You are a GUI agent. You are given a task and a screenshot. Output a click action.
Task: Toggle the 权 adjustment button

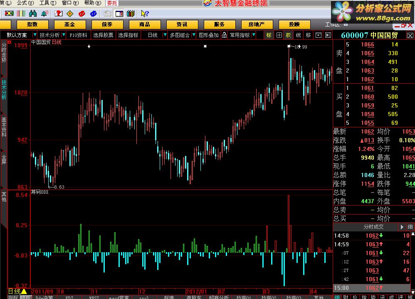pos(288,35)
